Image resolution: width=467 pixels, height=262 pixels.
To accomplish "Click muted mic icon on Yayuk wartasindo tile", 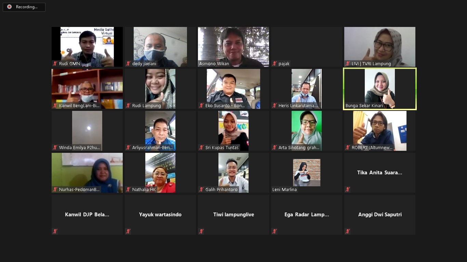I will click(128, 231).
